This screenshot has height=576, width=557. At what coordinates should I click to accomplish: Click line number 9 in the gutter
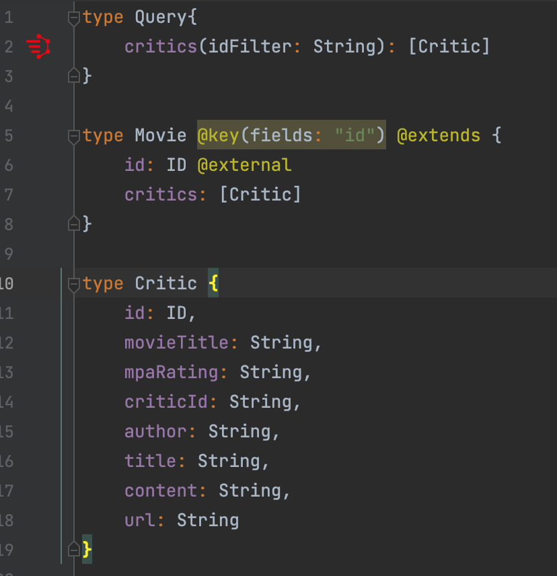(x=9, y=254)
